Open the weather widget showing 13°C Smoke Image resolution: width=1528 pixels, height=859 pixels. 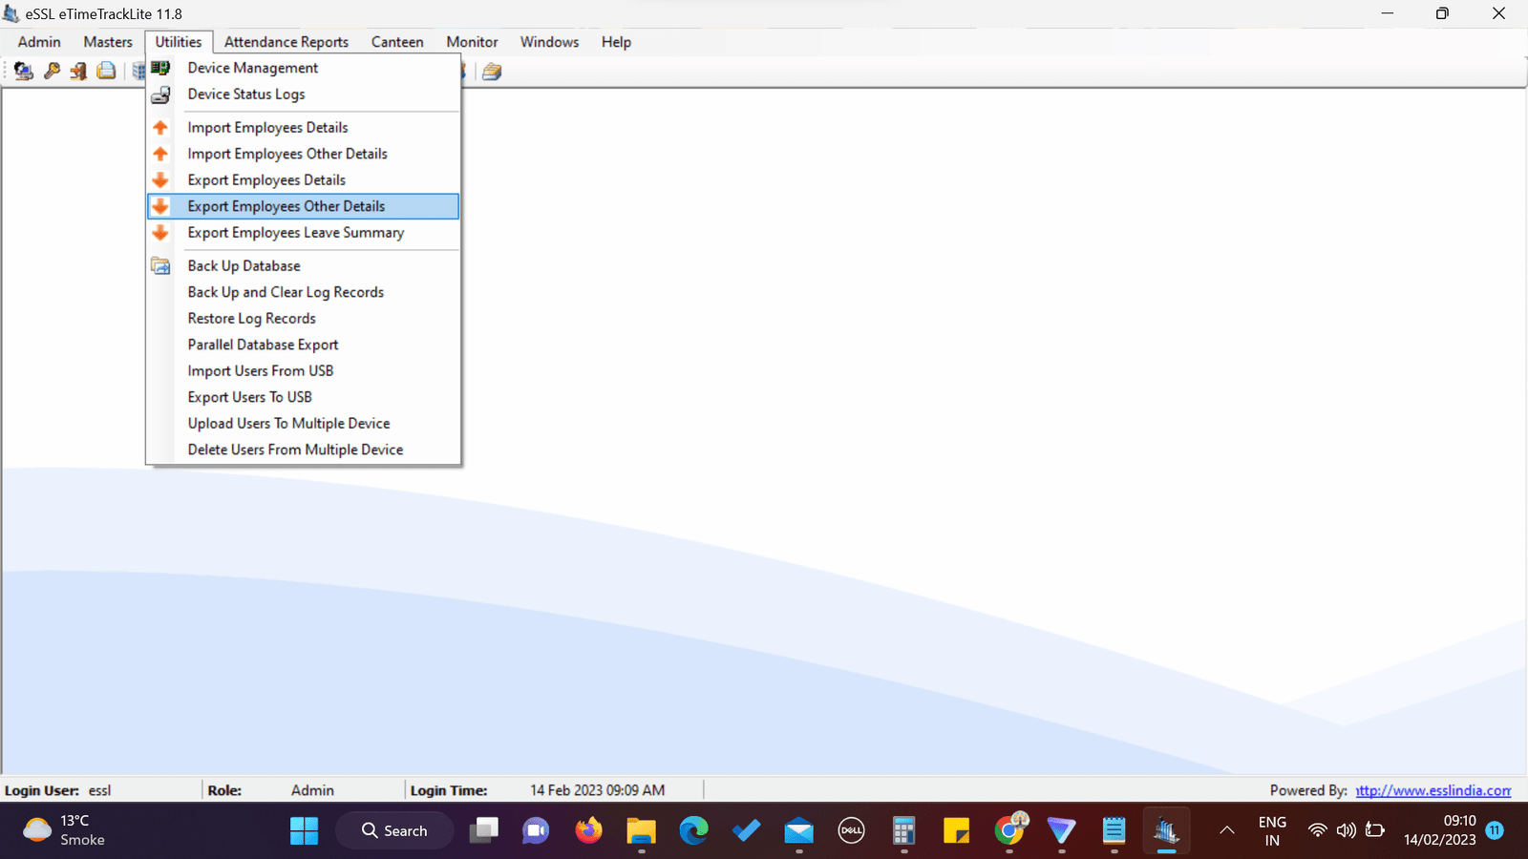pos(64,830)
